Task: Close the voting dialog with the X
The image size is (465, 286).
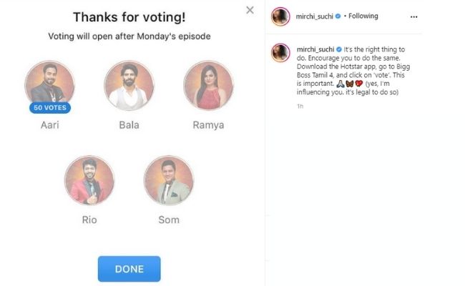Action: click(x=250, y=10)
